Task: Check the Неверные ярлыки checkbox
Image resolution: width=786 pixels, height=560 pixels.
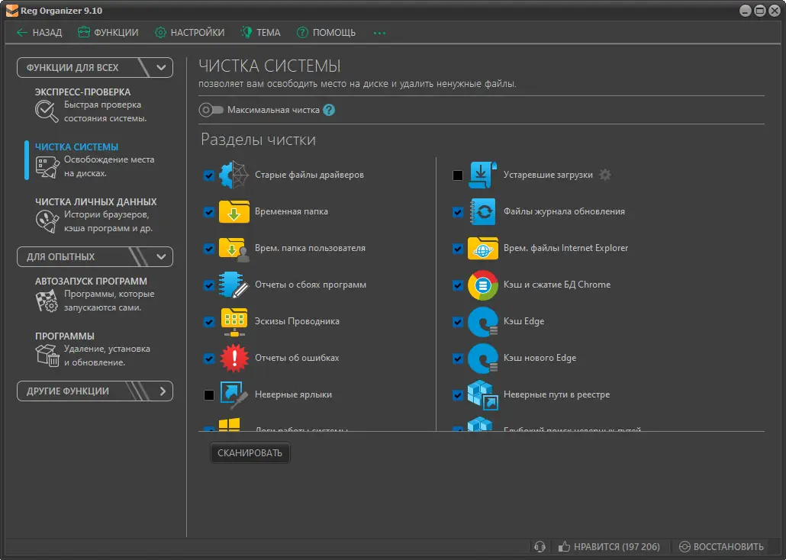Action: pyautogui.click(x=209, y=395)
